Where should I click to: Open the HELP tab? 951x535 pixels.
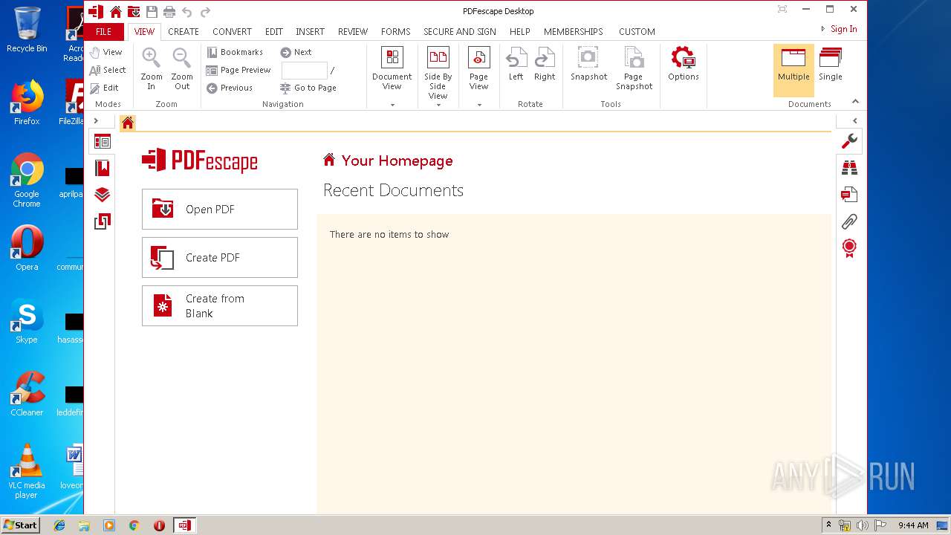click(520, 31)
